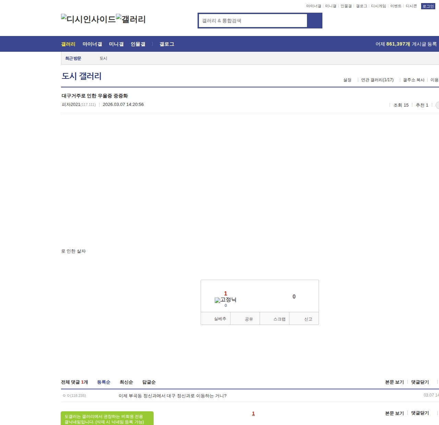Click the 어제 861,397개 게시글 등록 text
439x425 pixels.
point(406,44)
